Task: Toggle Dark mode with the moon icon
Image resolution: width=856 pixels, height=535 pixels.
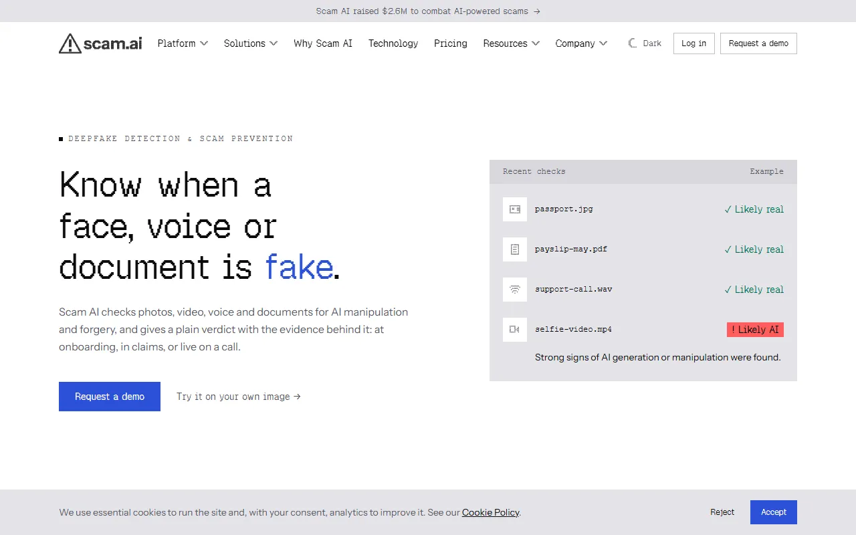Action: coord(645,43)
